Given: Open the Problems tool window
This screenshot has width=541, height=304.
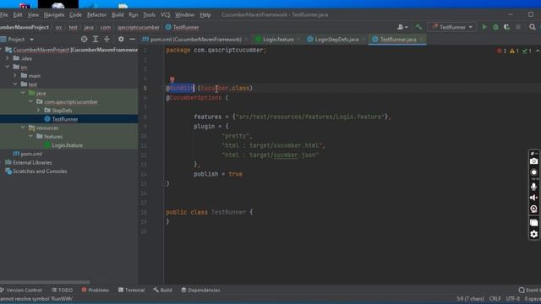Looking at the screenshot, I should (96, 290).
